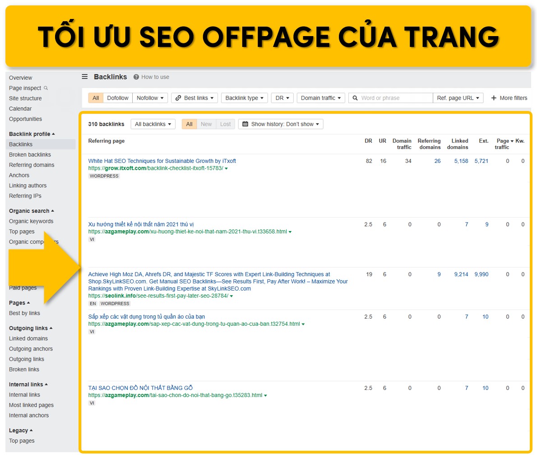Click 9,214 linked domains value
This screenshot has width=537, height=458.
tap(461, 274)
